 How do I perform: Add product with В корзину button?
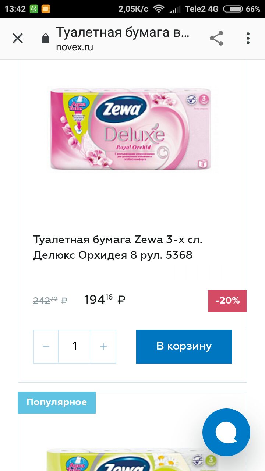tap(184, 347)
